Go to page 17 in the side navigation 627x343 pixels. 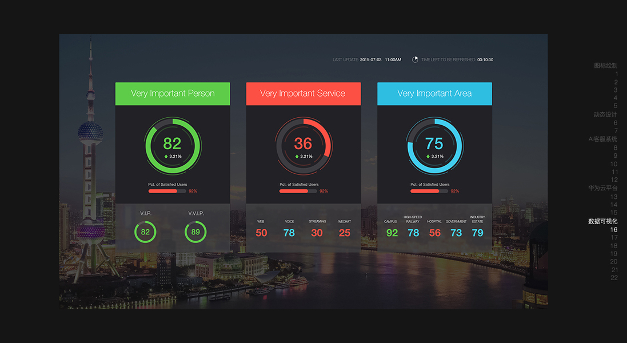point(614,238)
